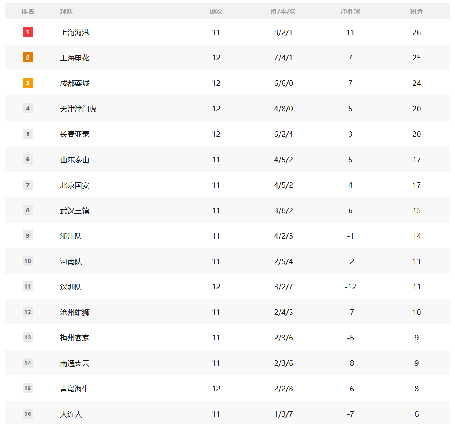
Task: Click the red rank 1 badge
Action: tap(28, 32)
